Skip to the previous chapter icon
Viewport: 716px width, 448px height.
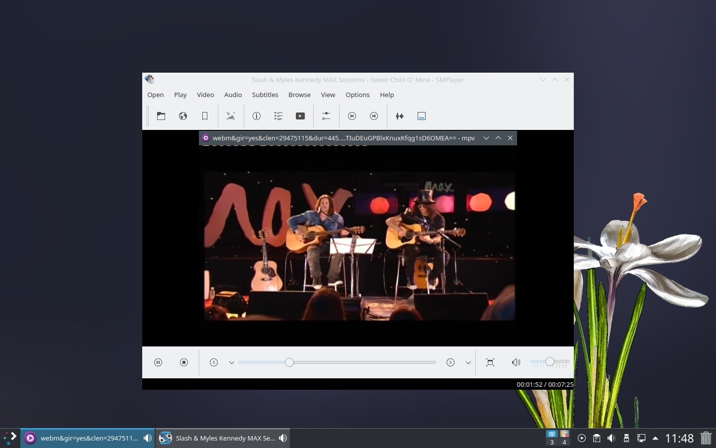point(352,116)
